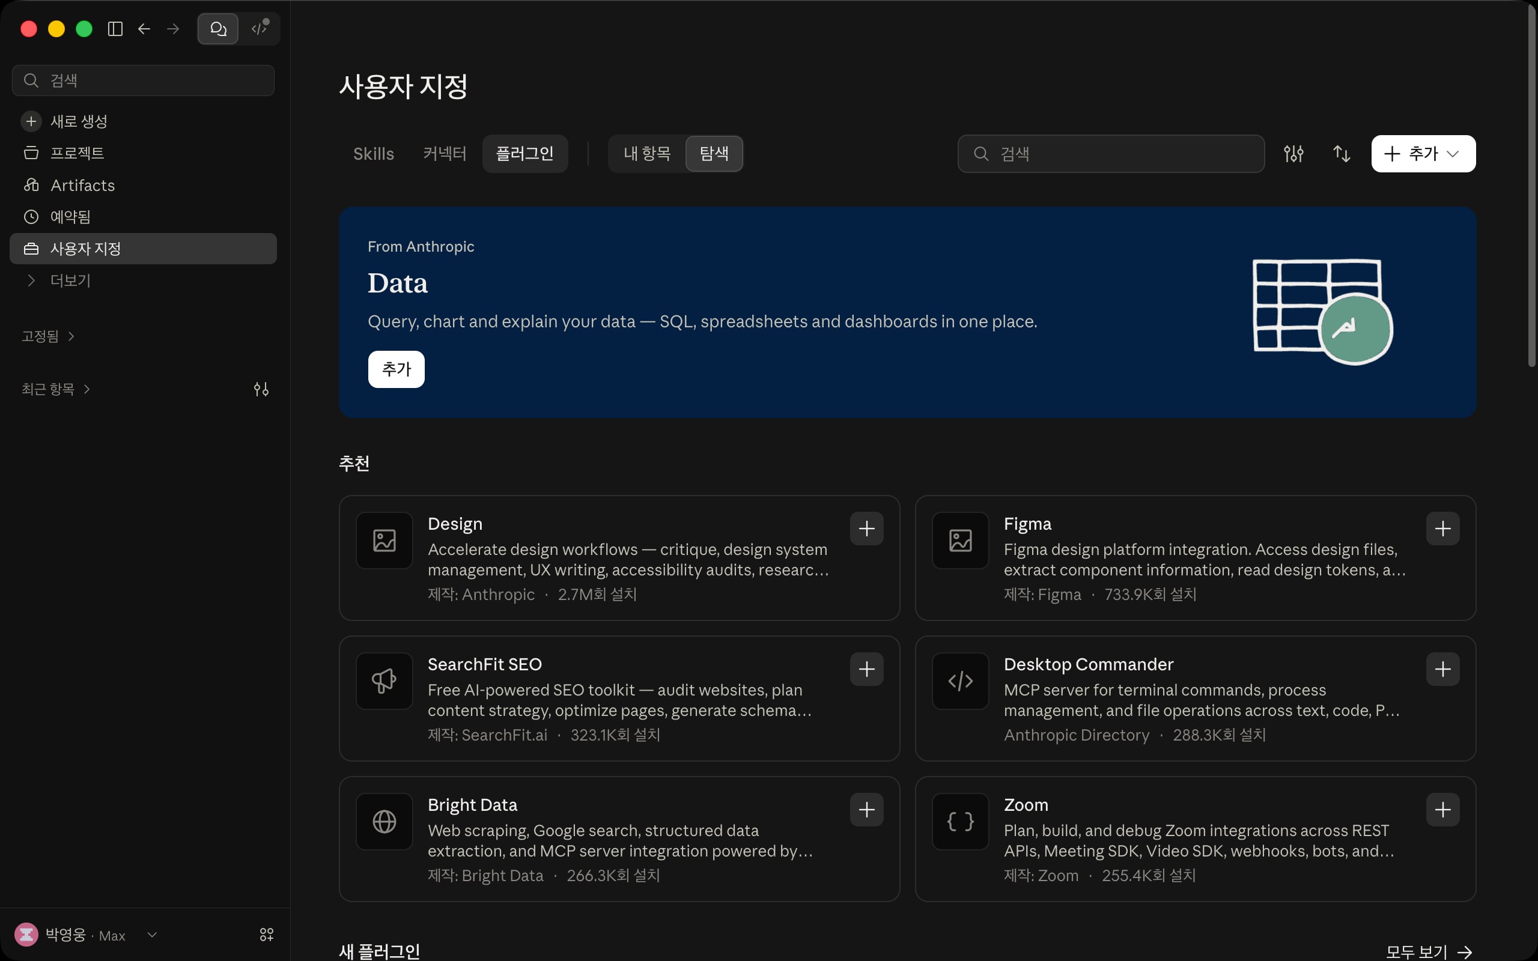
Task: Click the vertical scrollbar on right
Action: [1531, 184]
